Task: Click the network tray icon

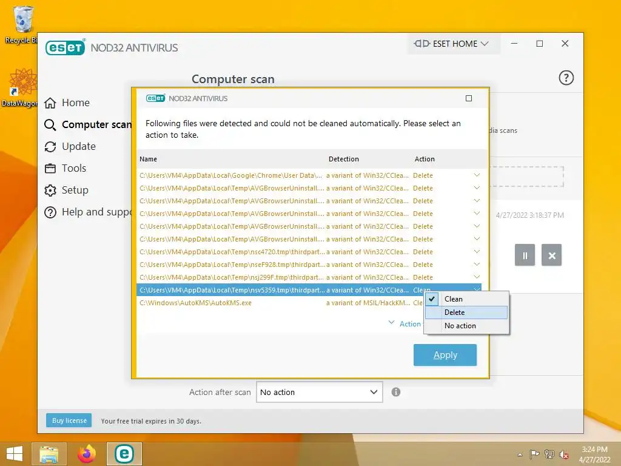Action: 549,454
